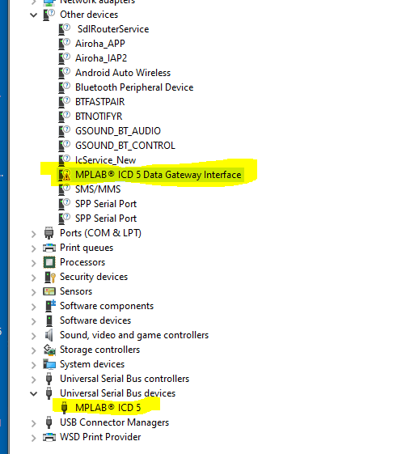Expand the Security devices node
The width and height of the screenshot is (410, 454).
34,278
